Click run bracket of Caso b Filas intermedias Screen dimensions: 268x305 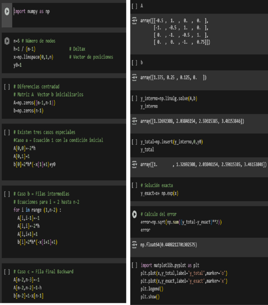click(x=7, y=194)
